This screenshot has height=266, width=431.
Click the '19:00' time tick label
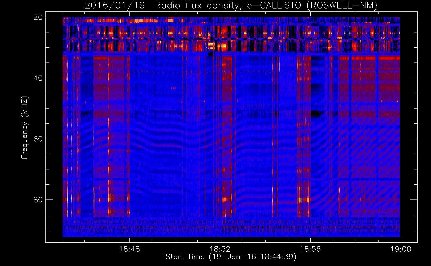pyautogui.click(x=401, y=249)
